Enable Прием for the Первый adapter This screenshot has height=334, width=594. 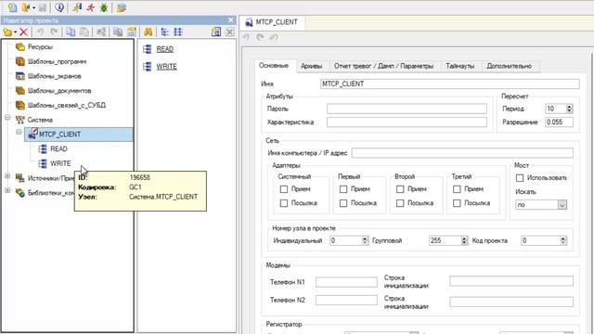point(343,189)
